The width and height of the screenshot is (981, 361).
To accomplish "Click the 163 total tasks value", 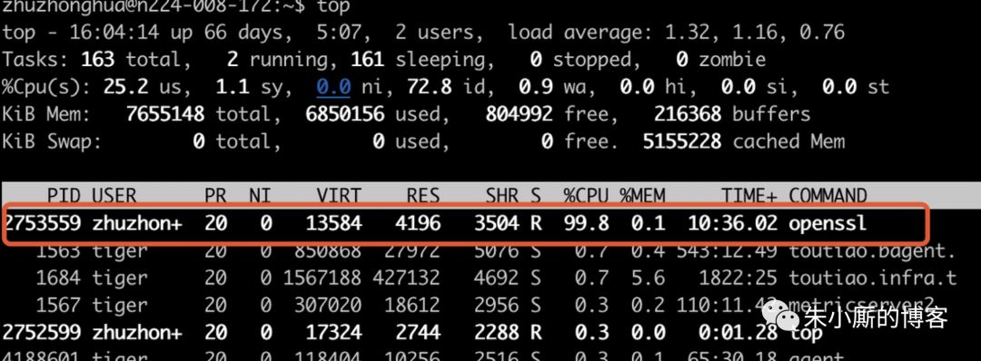I will pyautogui.click(x=97, y=59).
